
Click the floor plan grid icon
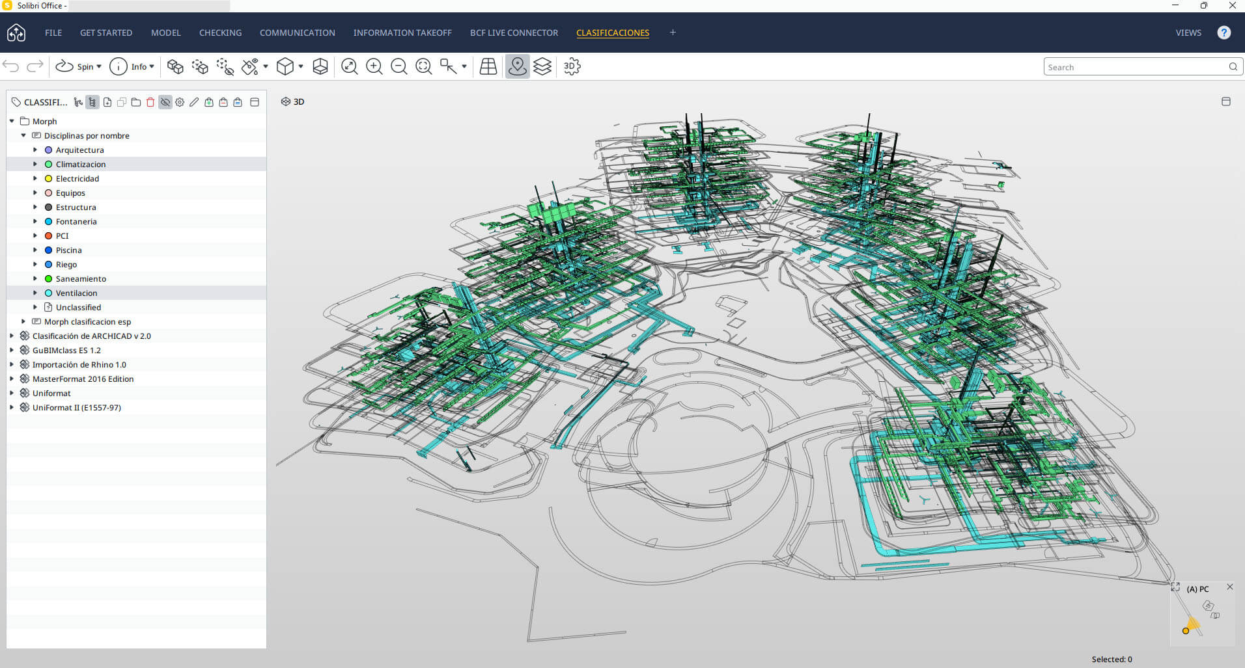(x=488, y=66)
